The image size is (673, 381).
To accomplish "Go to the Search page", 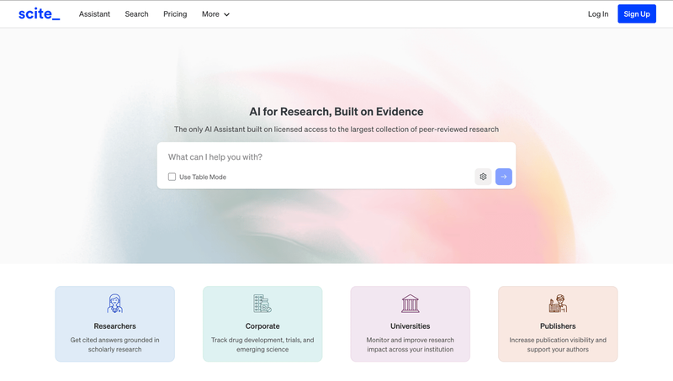I will click(x=136, y=14).
